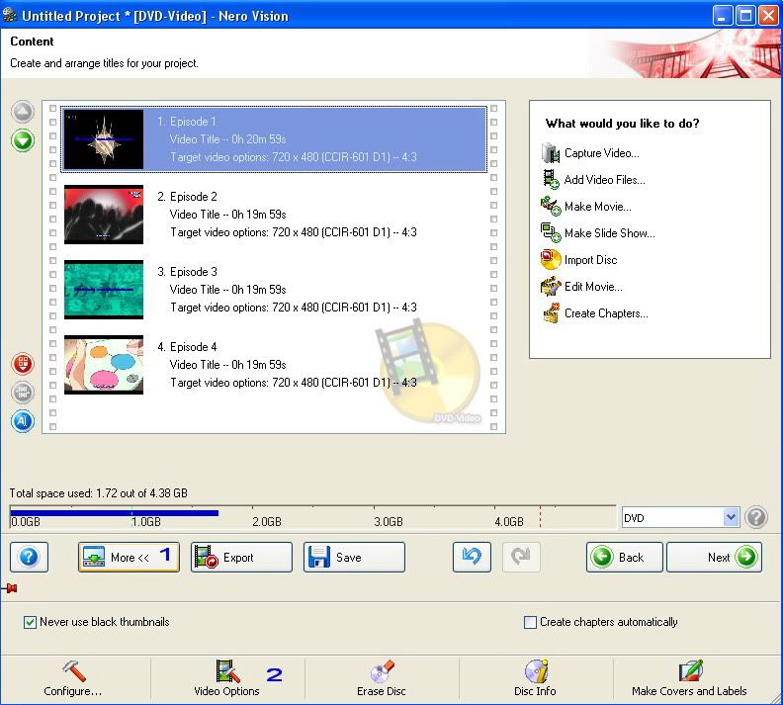The width and height of the screenshot is (783, 705).
Task: Click the Import Disc link
Action: (591, 260)
